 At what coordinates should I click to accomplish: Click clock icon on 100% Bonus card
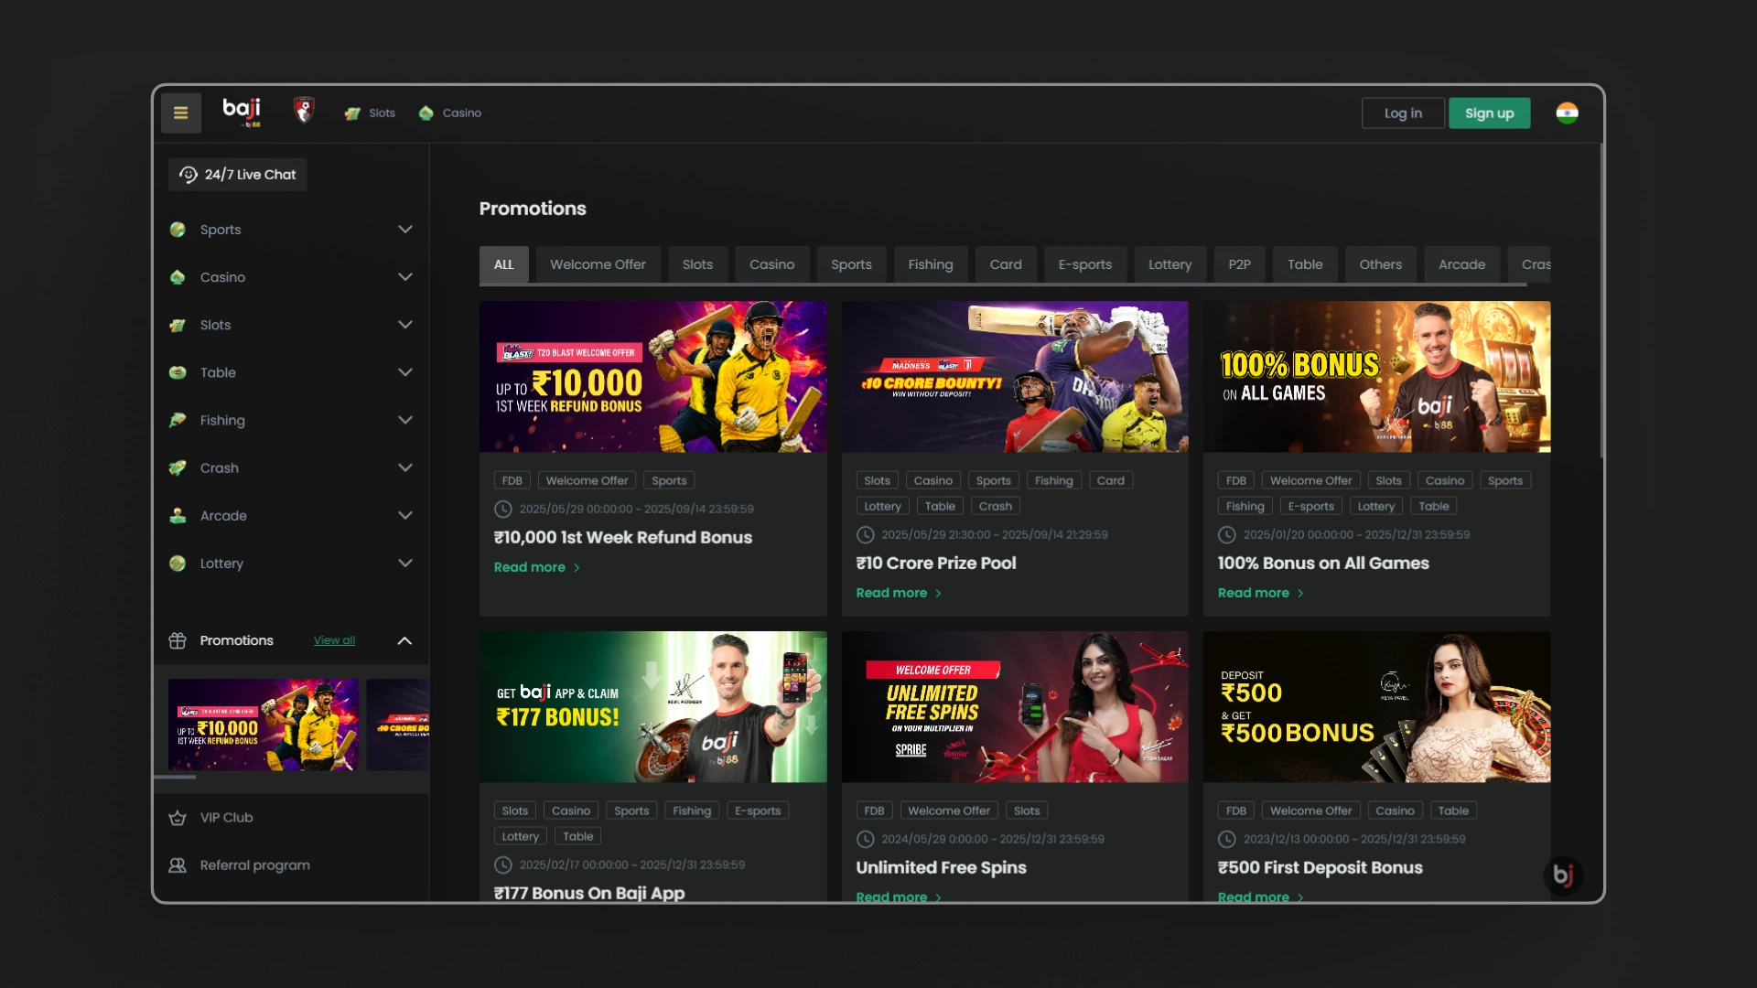pyautogui.click(x=1227, y=535)
